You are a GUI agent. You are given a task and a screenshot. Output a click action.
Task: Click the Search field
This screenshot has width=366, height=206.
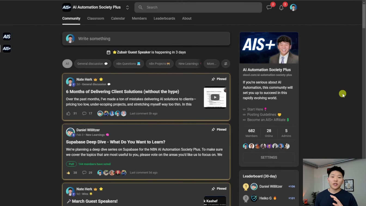[x=198, y=7]
